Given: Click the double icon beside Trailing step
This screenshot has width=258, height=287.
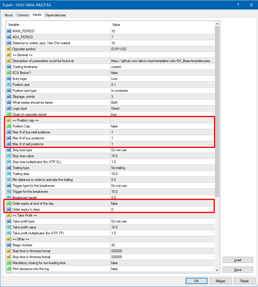Looking at the screenshot, I should [9, 174].
